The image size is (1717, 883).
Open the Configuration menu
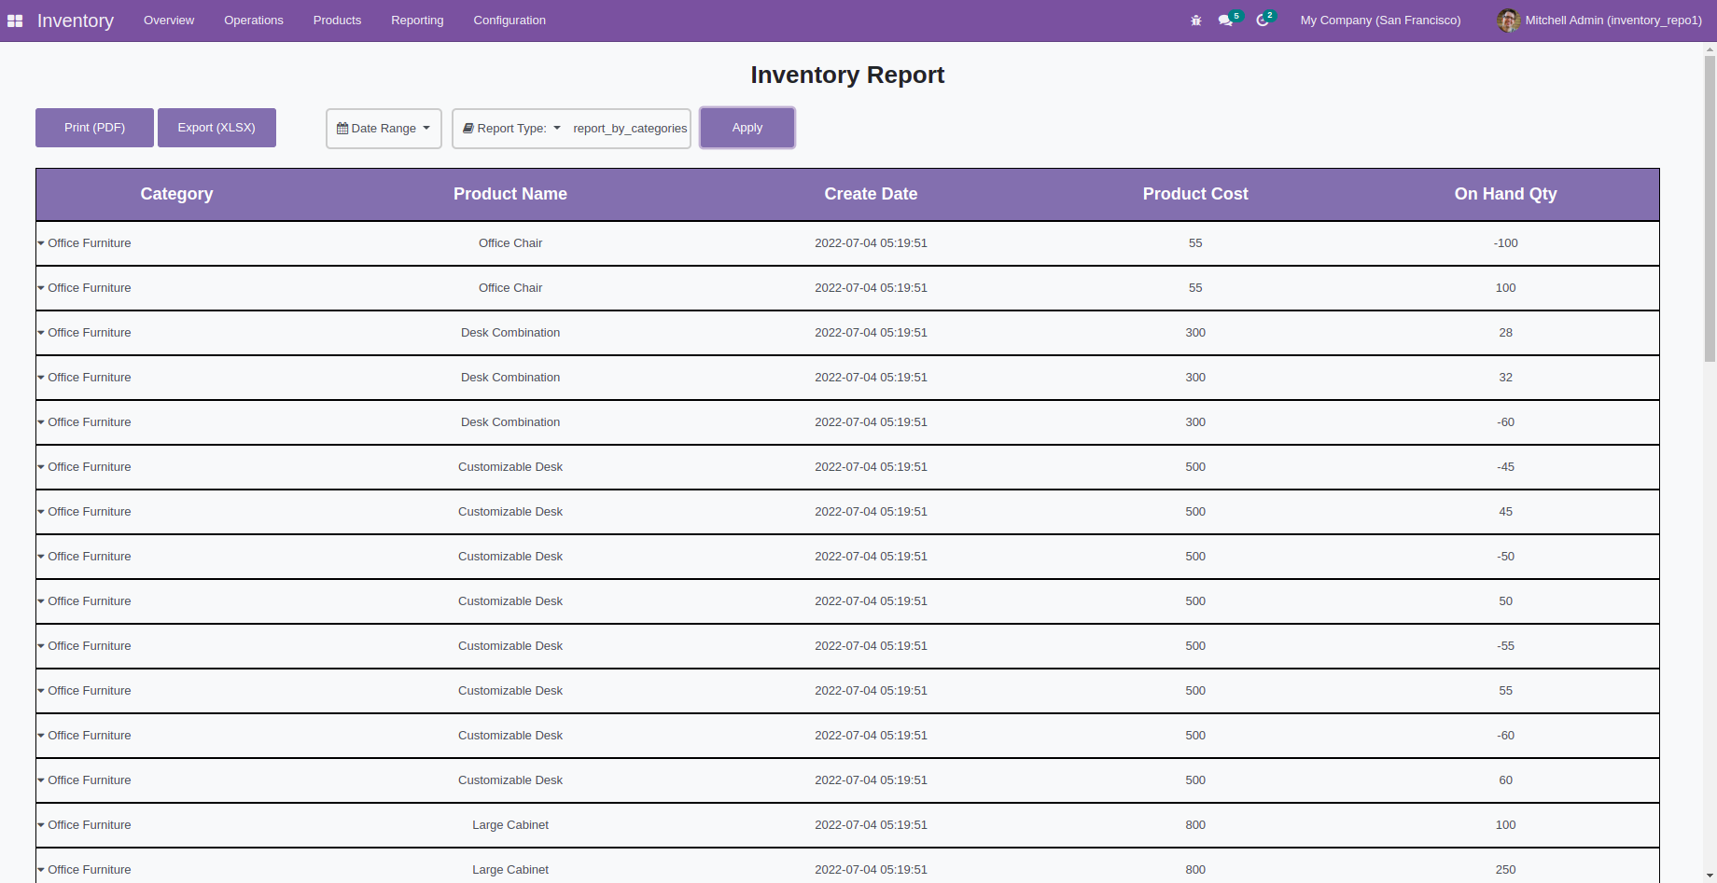click(x=510, y=21)
